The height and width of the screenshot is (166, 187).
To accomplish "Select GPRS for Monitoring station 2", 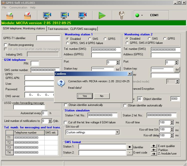I will tap(165, 39).
